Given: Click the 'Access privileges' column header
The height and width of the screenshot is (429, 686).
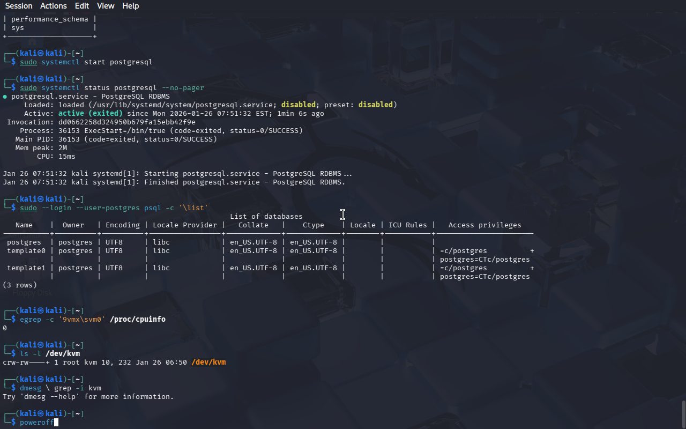Looking at the screenshot, I should point(484,225).
